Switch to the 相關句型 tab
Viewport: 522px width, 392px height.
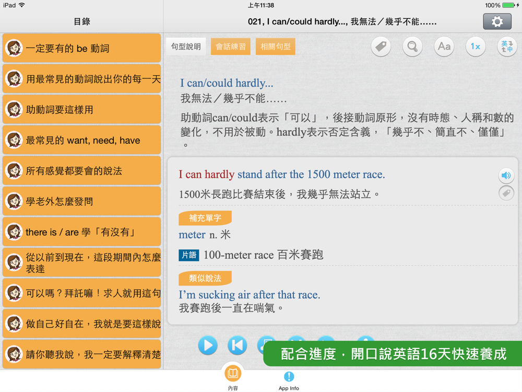point(275,47)
